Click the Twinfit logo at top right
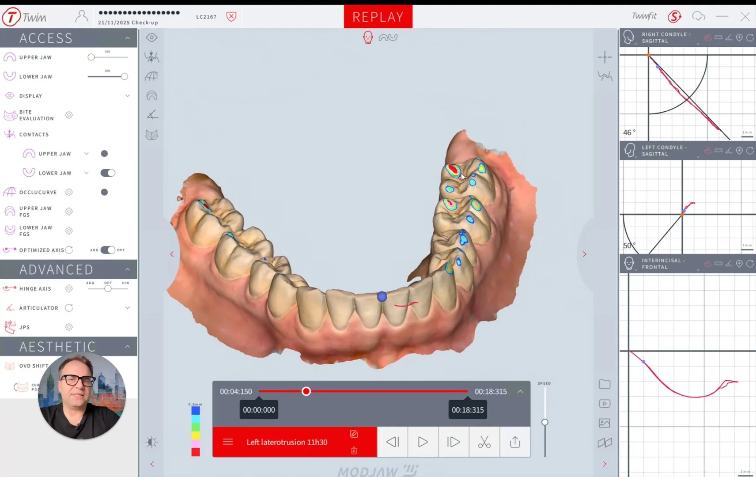 click(x=644, y=16)
